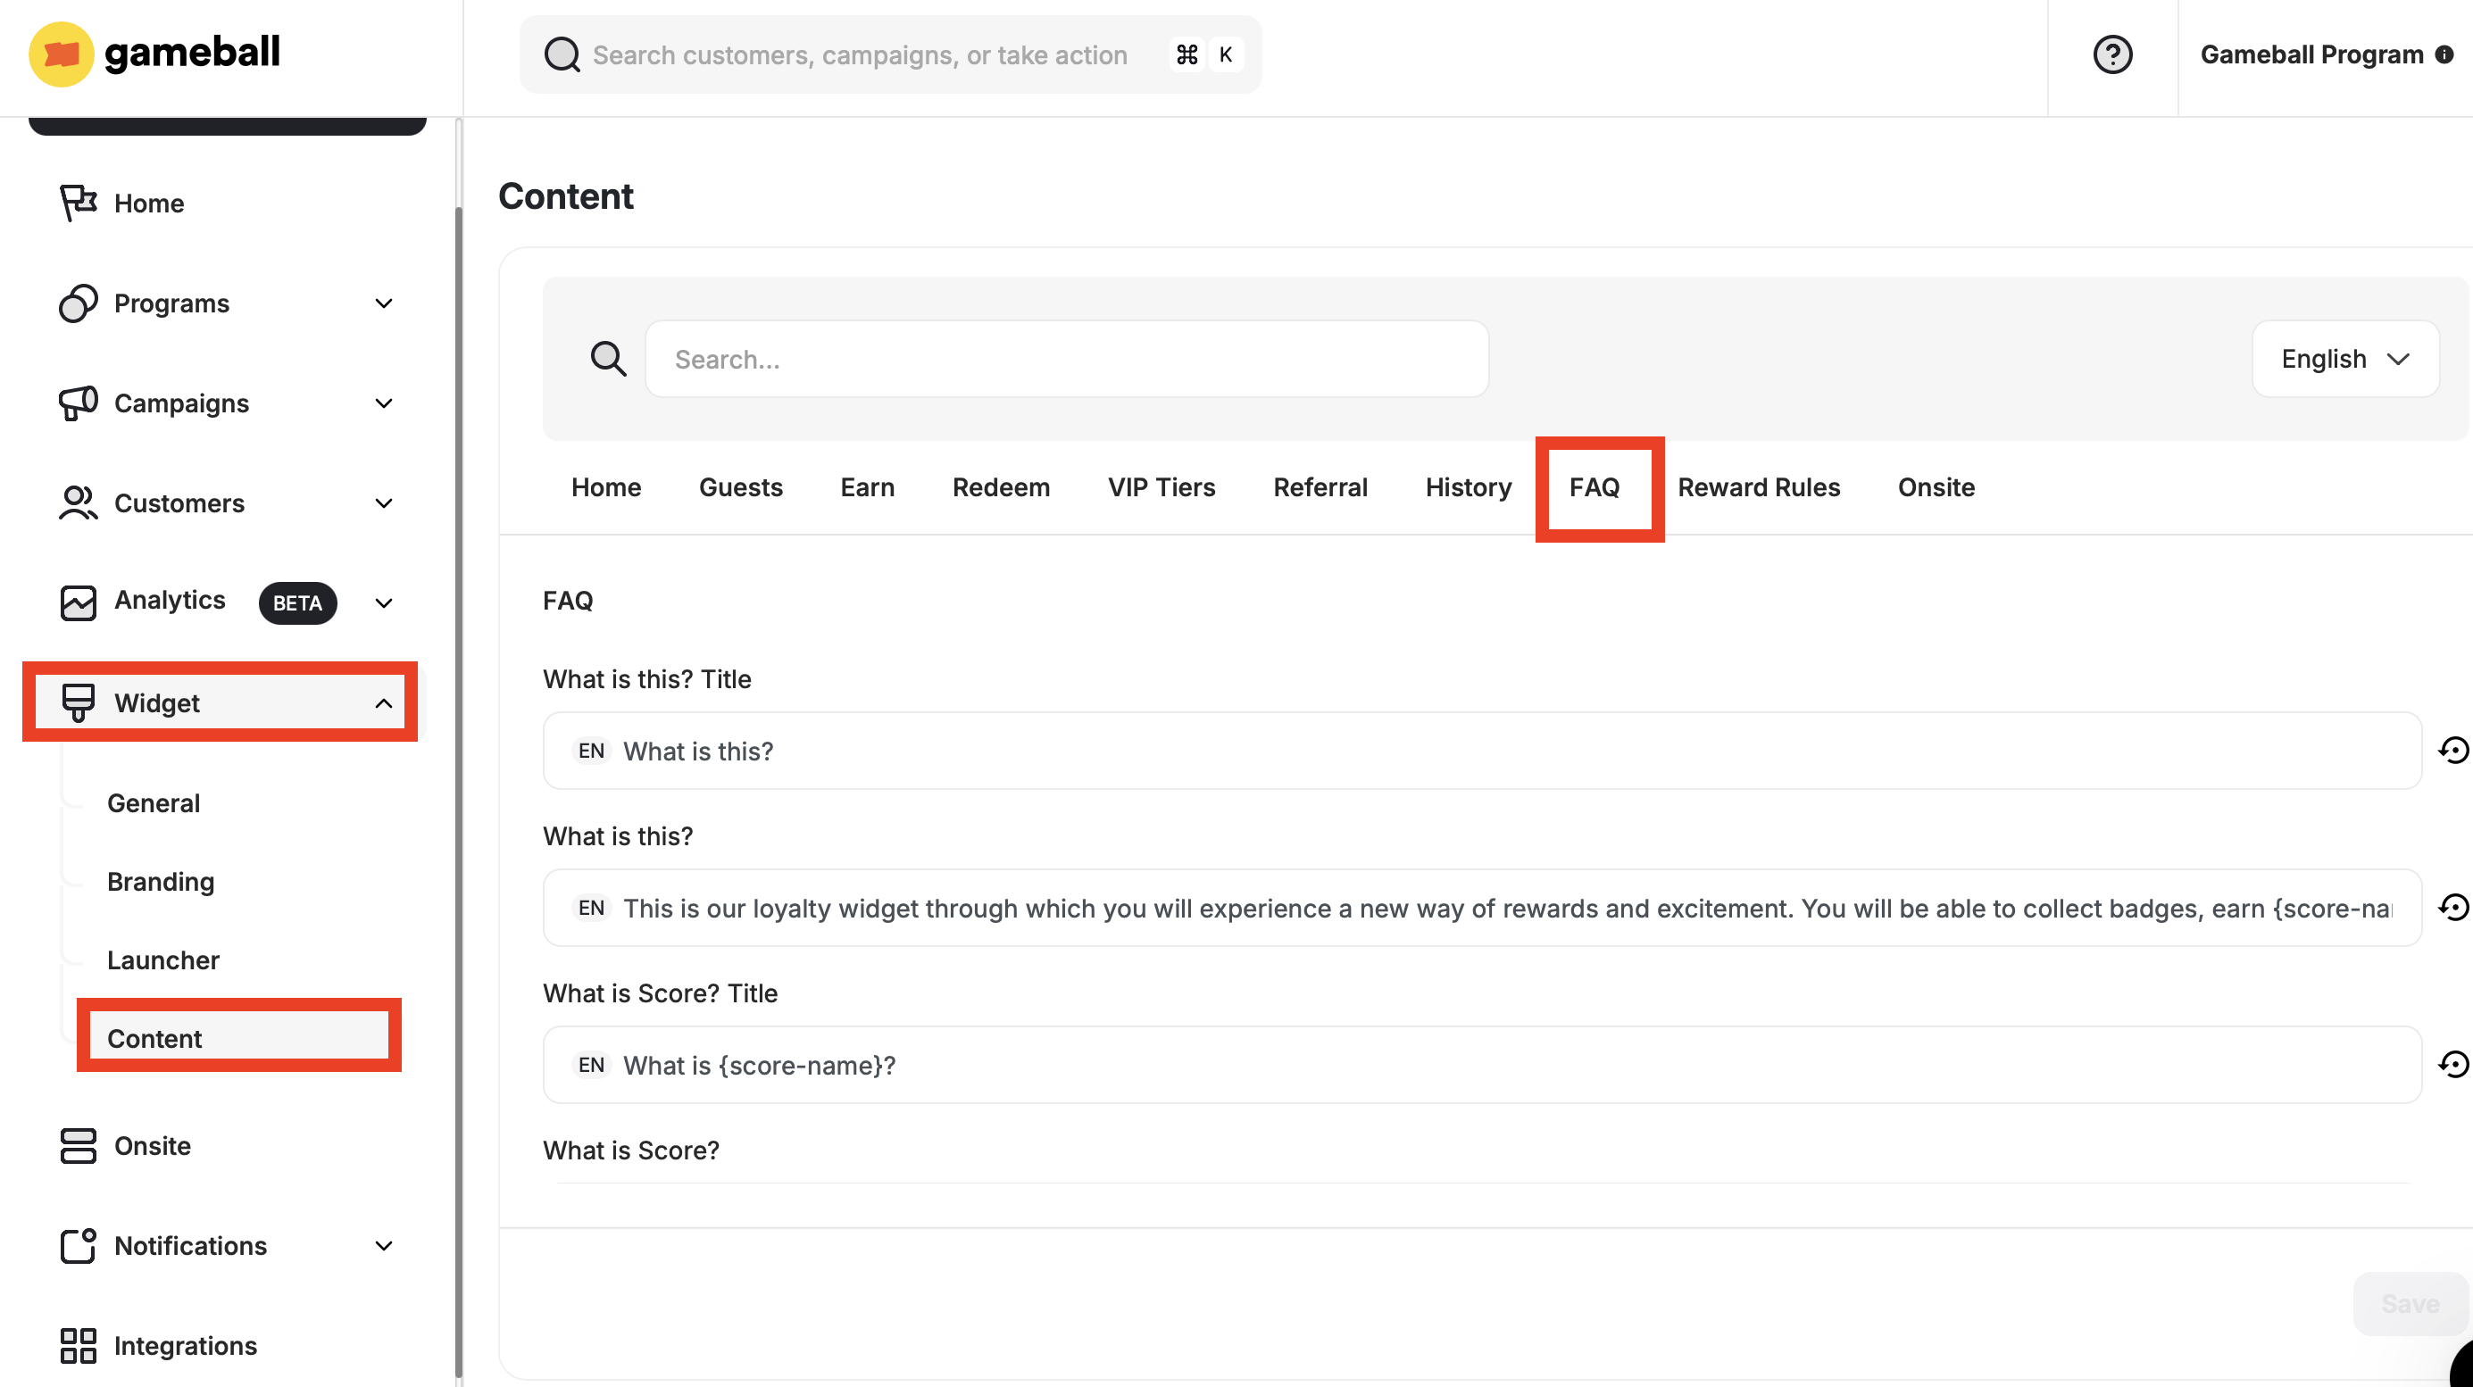Open the English language dropdown
Viewport: 2473px width, 1387px height.
(2344, 358)
